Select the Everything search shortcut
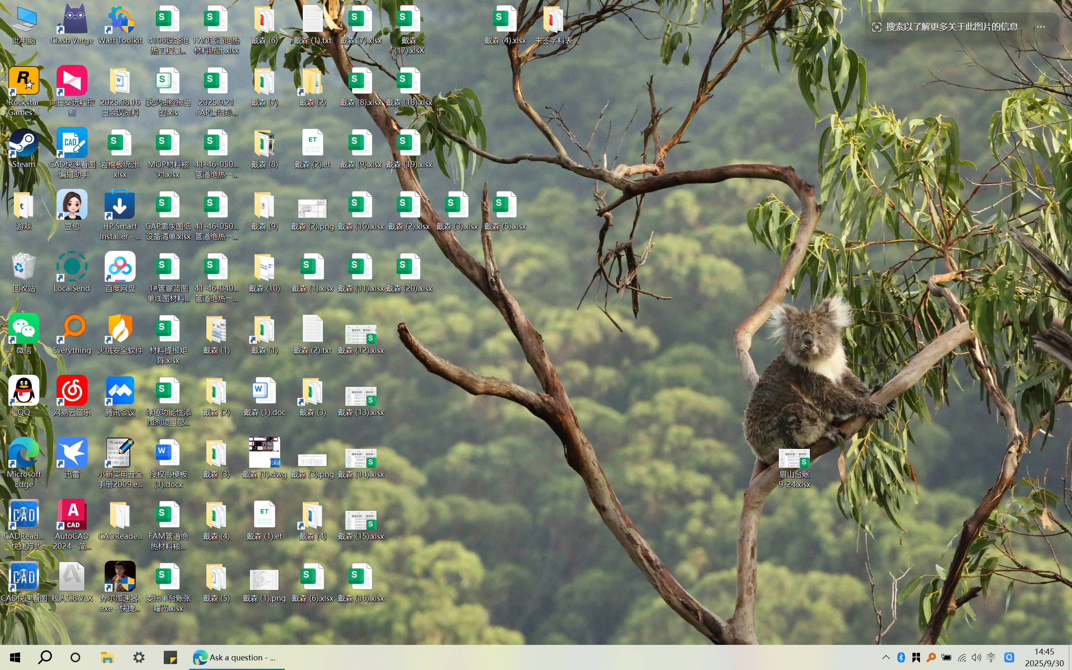This screenshot has width=1072, height=670. [72, 335]
